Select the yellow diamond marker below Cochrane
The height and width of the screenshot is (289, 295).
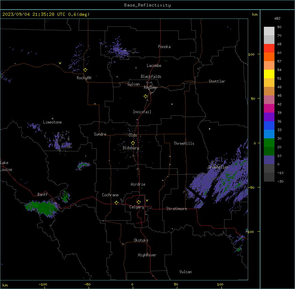[x=117, y=203]
